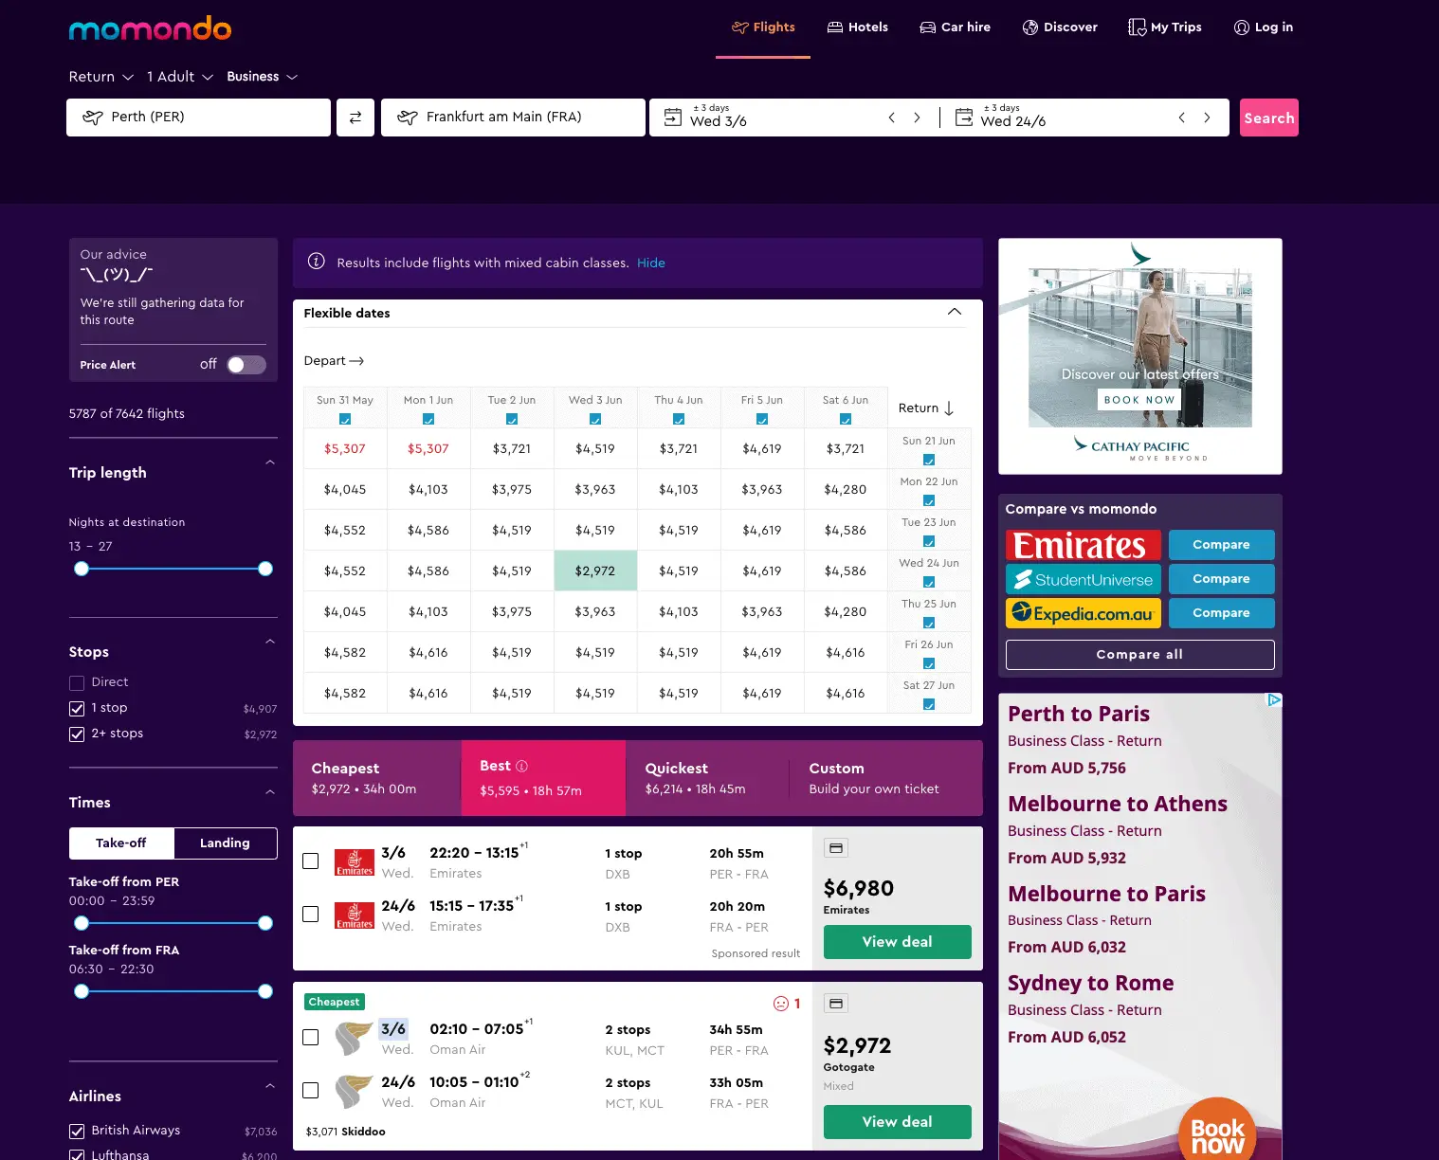This screenshot has width=1439, height=1160.
Task: Click the Perth (PER) origin field
Action: [197, 117]
